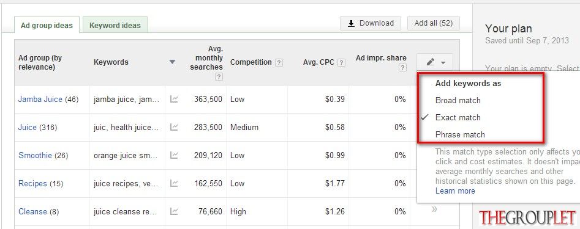Click 'Saved until Sep 7, 2013' text
580x229 pixels.
pyautogui.click(x=527, y=40)
